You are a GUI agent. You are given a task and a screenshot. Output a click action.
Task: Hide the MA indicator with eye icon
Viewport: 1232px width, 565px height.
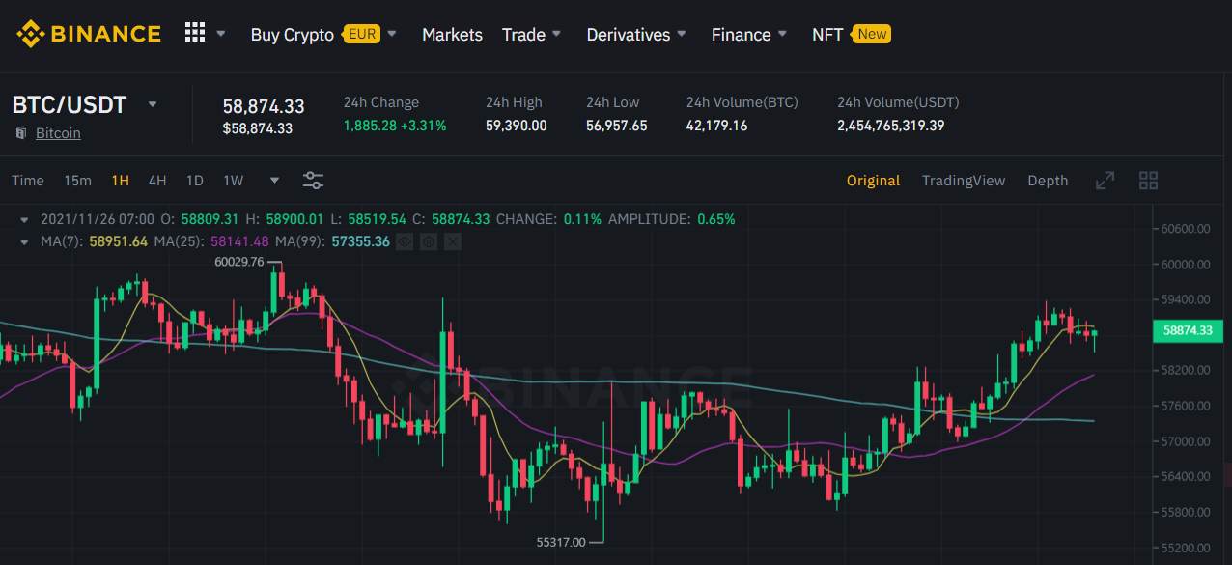point(406,241)
